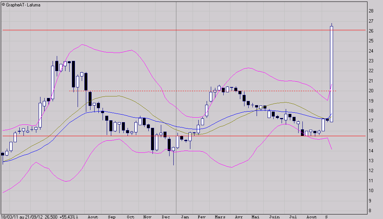
Task: Click the dashed red line at 20
Action: click(203, 91)
